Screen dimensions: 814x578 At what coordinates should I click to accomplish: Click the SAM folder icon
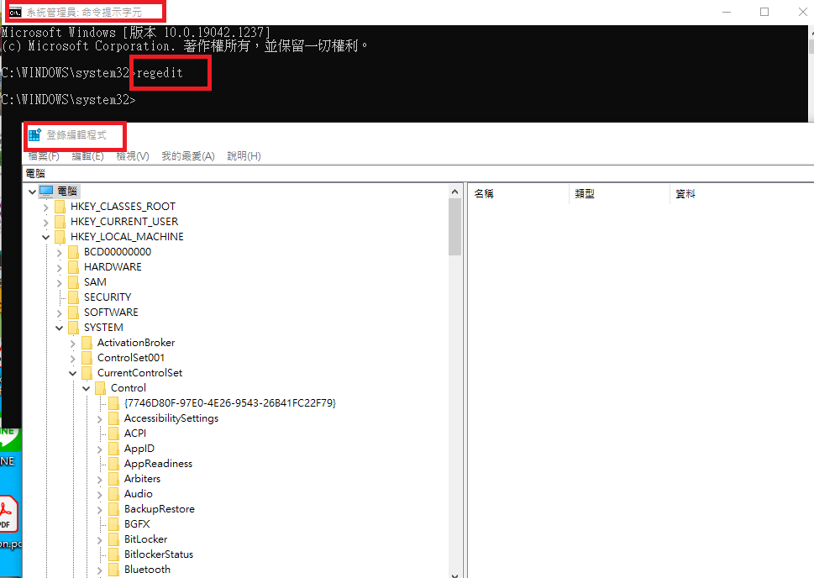(x=73, y=282)
